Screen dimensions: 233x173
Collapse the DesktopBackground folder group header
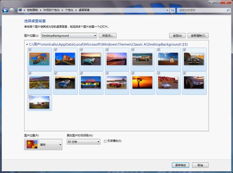(x=27, y=44)
